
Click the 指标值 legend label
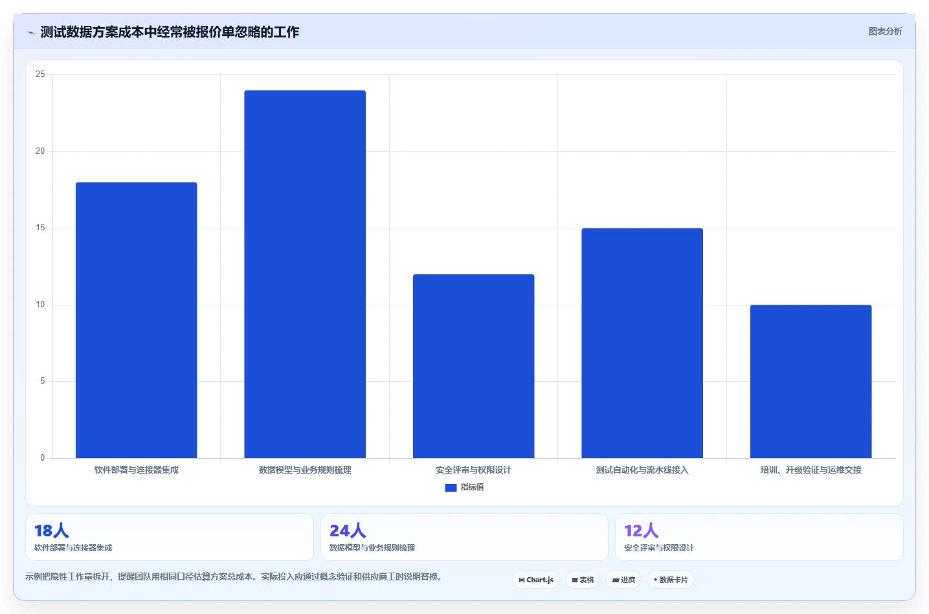point(472,487)
